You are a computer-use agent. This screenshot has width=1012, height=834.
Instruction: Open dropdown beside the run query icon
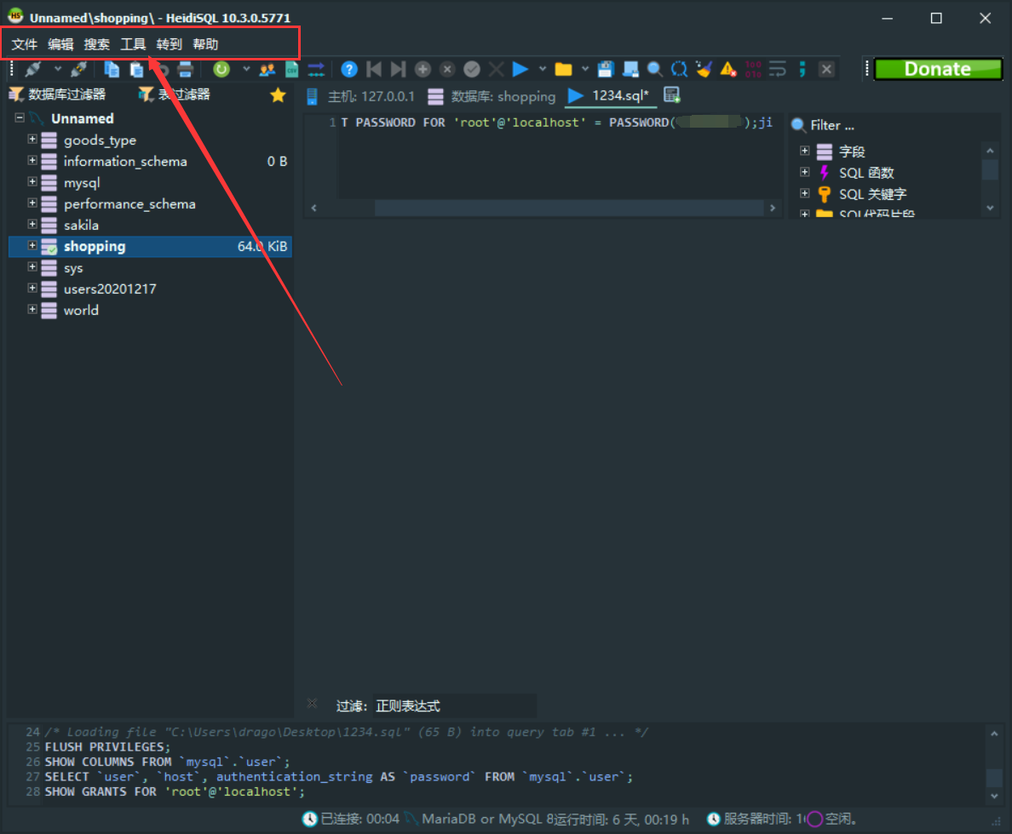[x=542, y=68]
